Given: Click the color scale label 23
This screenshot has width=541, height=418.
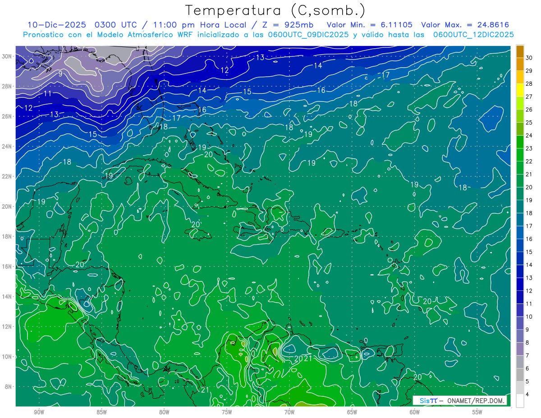Looking at the screenshot, I should click(530, 148).
